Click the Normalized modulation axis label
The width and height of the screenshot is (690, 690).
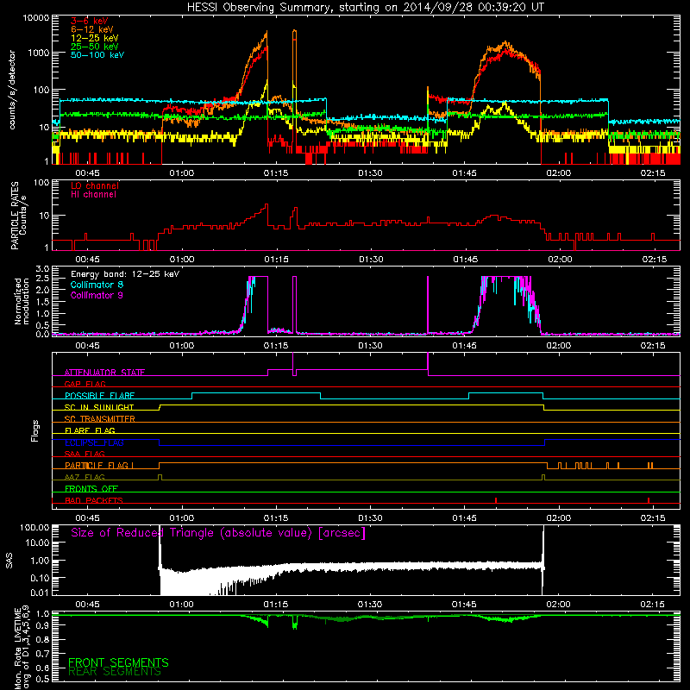[x=22, y=301]
